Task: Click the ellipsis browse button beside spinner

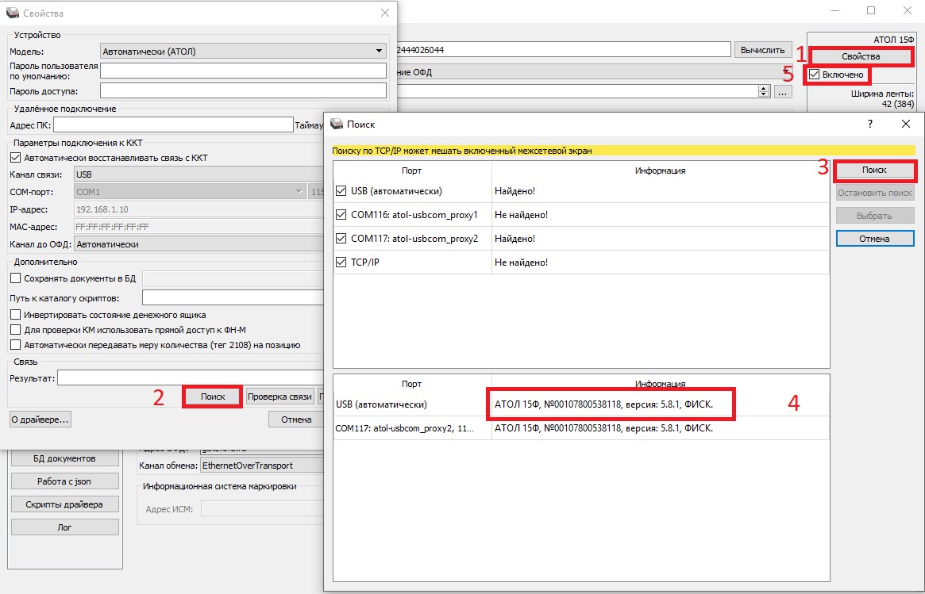Action: [783, 92]
